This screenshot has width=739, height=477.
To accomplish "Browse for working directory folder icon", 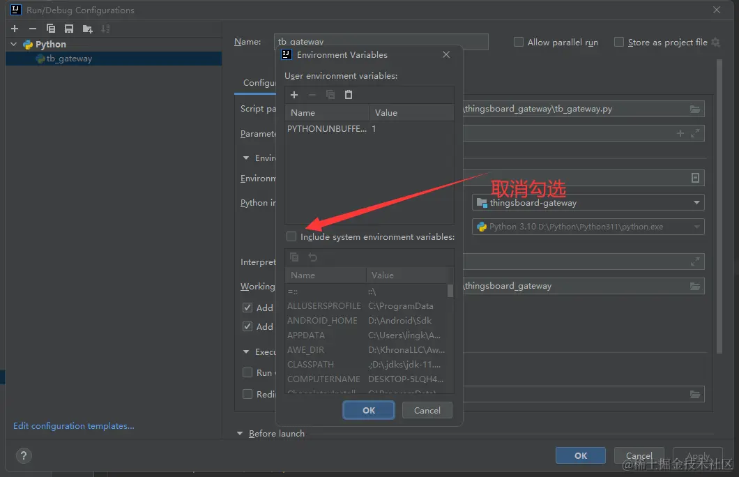I will 694,286.
